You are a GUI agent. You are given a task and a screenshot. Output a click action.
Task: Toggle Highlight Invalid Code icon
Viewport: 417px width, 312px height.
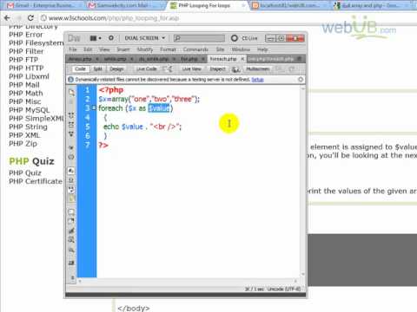[71, 180]
